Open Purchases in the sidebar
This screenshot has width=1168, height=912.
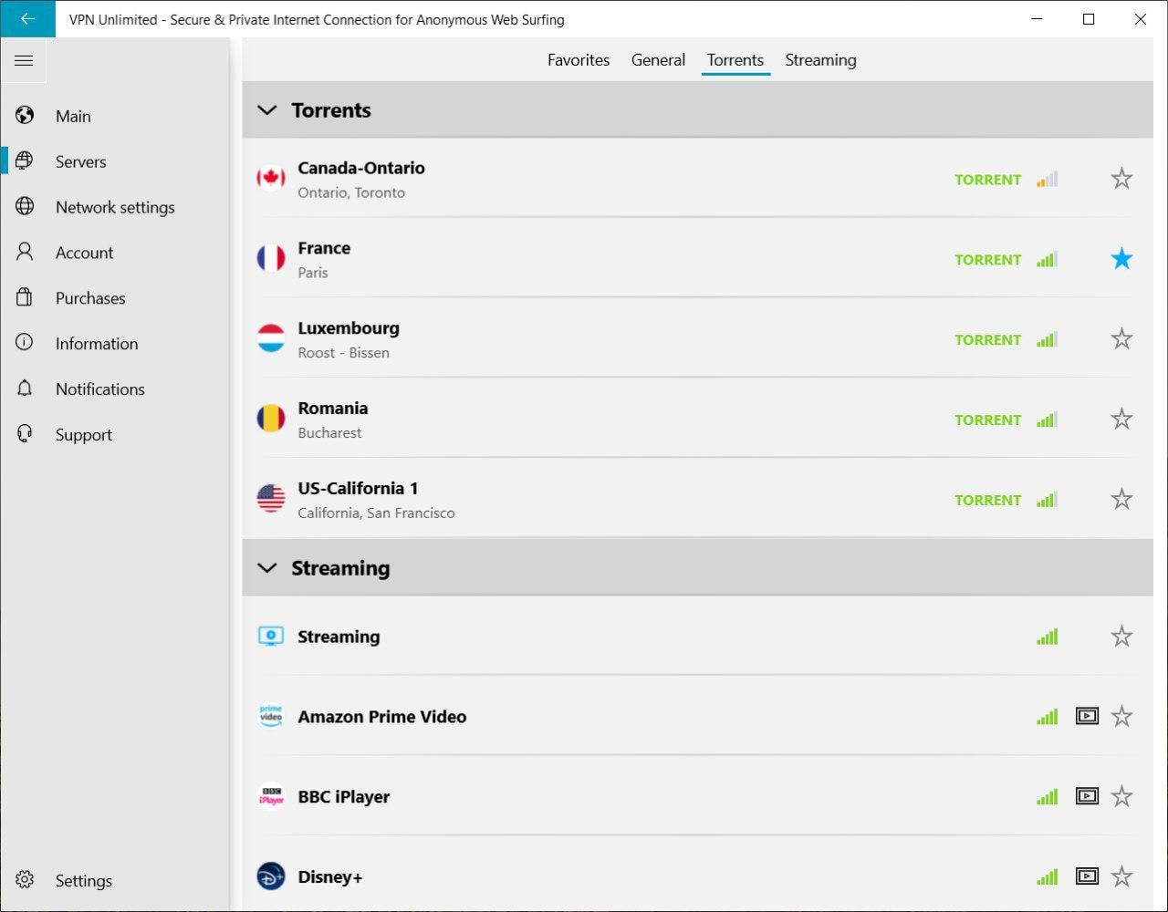[115, 298]
